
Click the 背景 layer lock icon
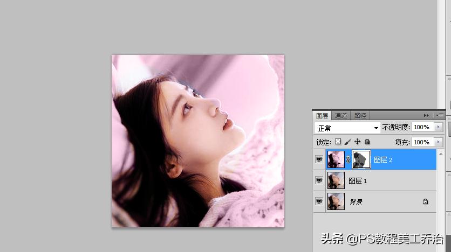click(426, 201)
